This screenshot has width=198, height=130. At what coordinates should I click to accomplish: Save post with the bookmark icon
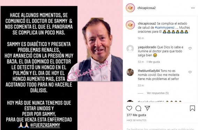[x=192, y=108]
